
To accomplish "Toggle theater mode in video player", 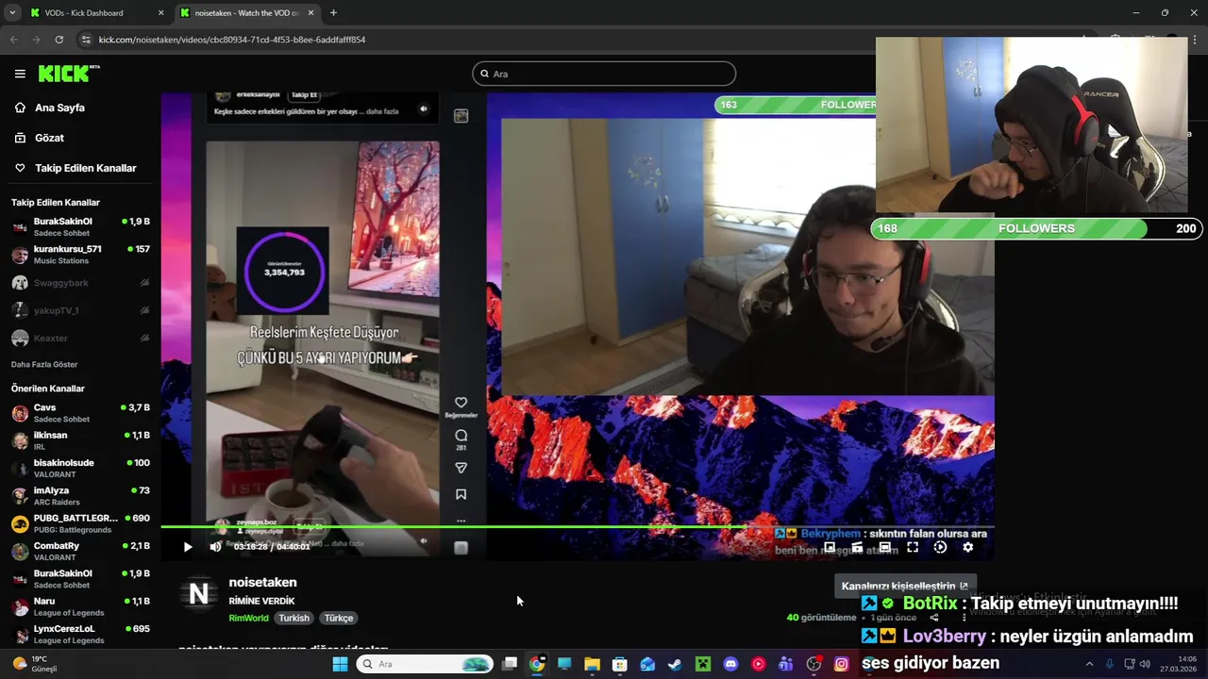I will coord(885,547).
